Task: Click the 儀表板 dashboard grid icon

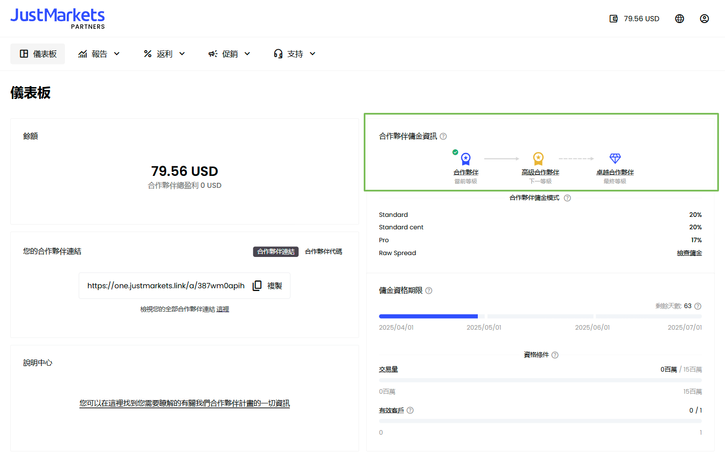Action: tap(24, 54)
